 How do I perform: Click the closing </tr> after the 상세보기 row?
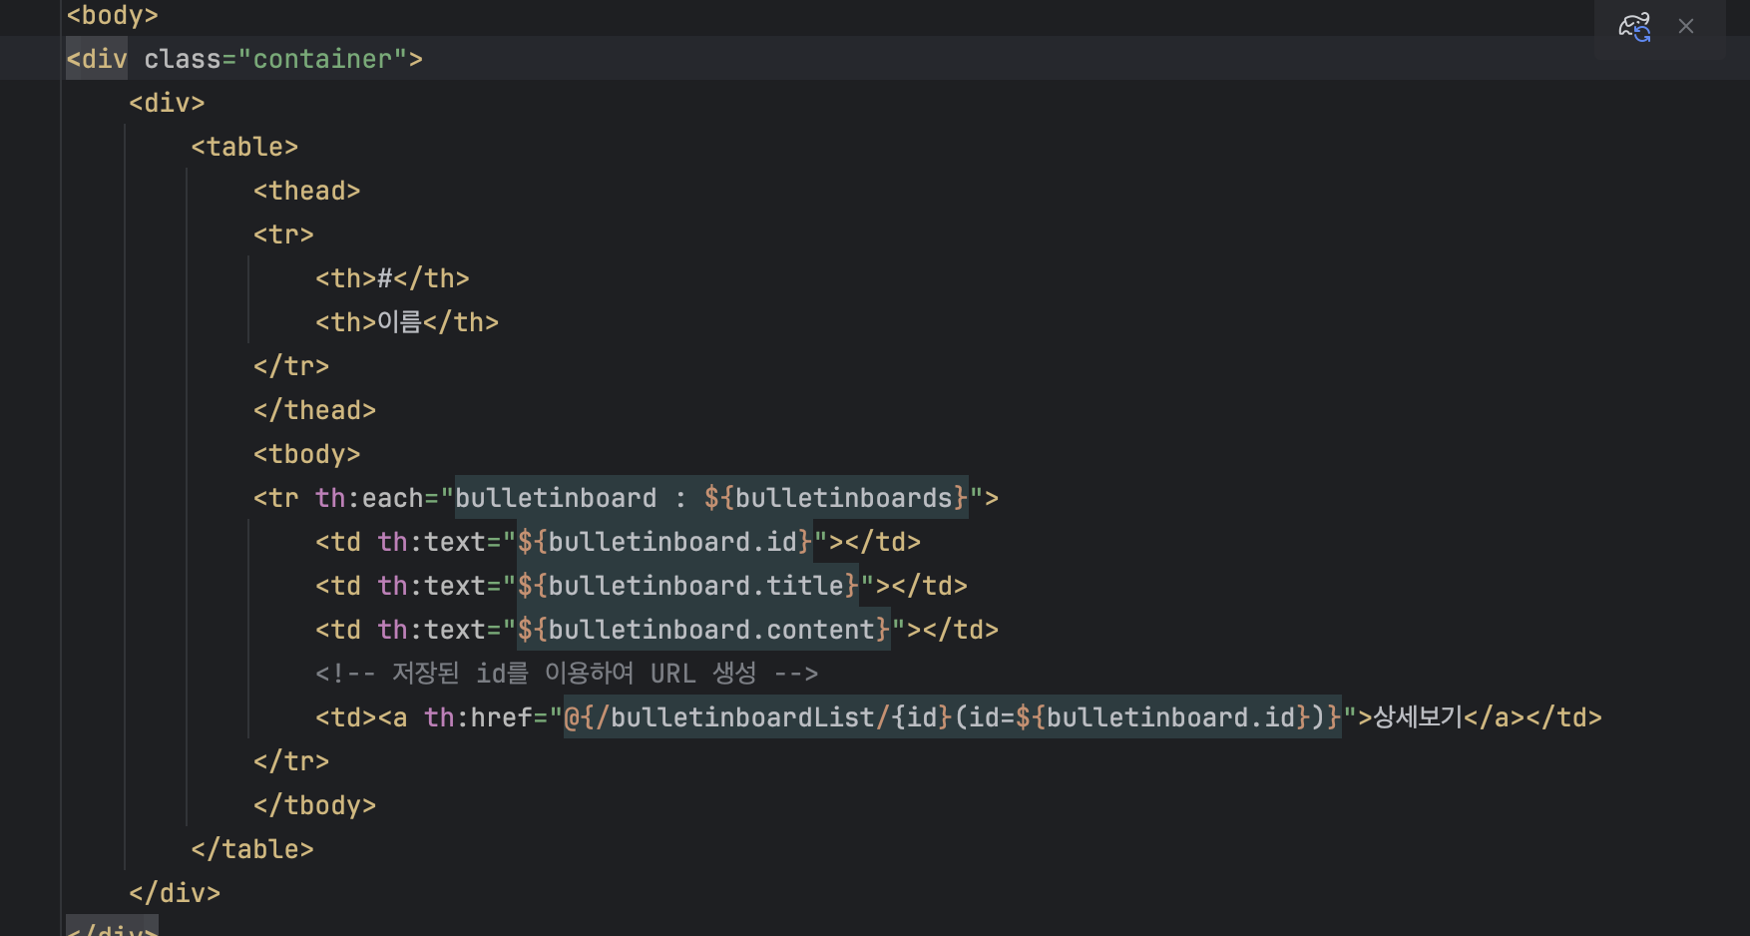pos(290,761)
